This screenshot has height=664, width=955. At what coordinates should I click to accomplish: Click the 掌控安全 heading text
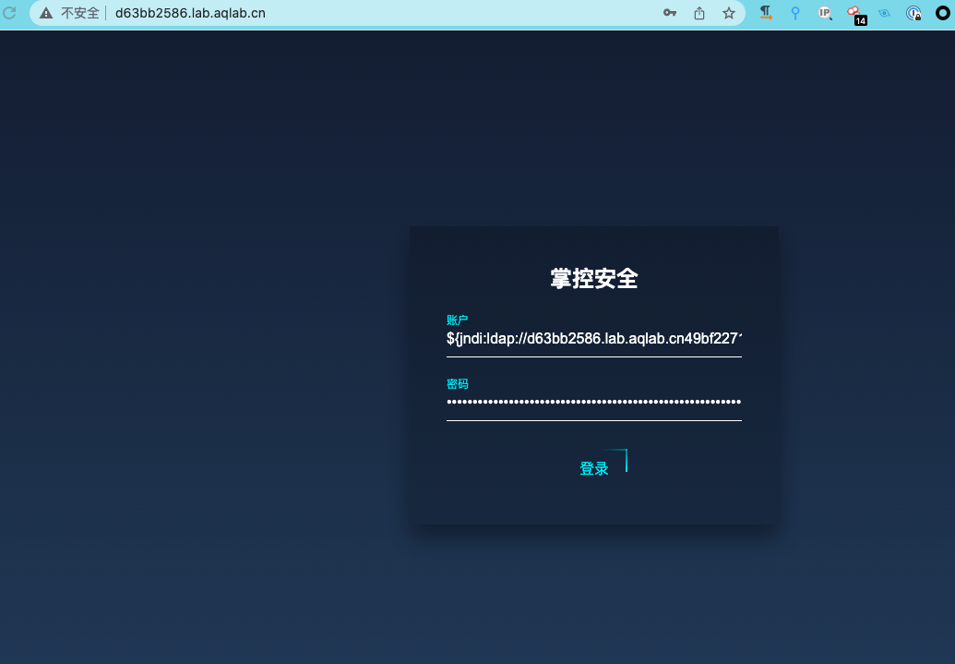(x=594, y=279)
